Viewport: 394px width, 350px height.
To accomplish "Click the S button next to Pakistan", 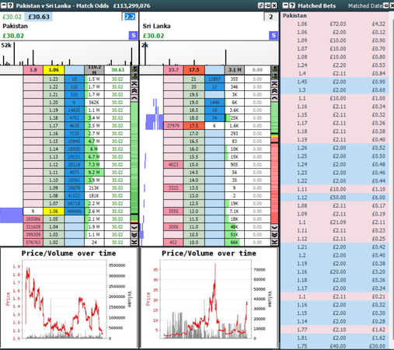I will [x=133, y=36].
